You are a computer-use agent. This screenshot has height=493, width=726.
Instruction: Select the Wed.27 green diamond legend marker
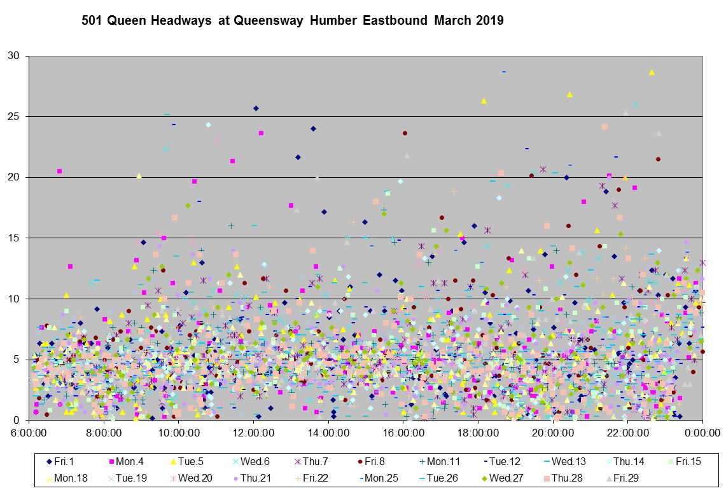(484, 478)
